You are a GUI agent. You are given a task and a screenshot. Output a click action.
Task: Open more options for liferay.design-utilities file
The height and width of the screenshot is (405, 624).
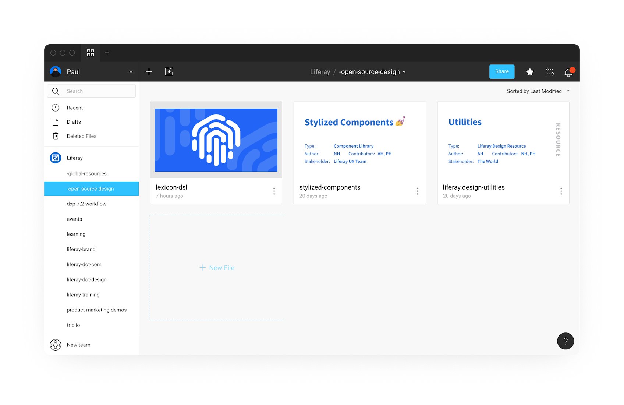pyautogui.click(x=561, y=191)
